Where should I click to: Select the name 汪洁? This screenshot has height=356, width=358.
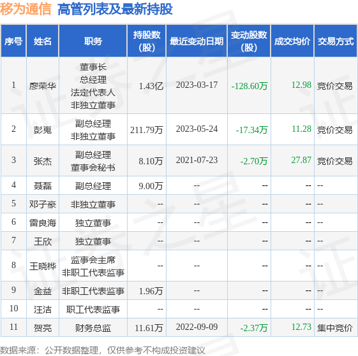click(x=43, y=310)
